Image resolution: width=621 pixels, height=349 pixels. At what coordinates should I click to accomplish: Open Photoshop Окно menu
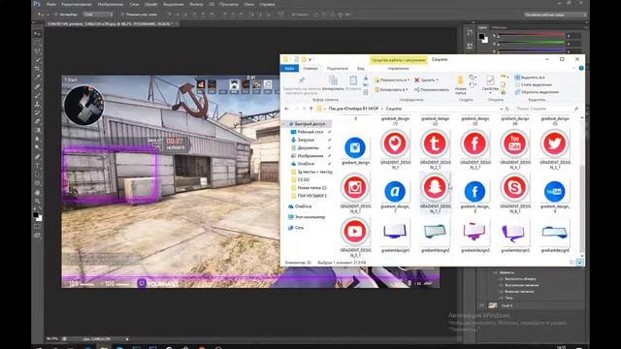[x=249, y=4]
